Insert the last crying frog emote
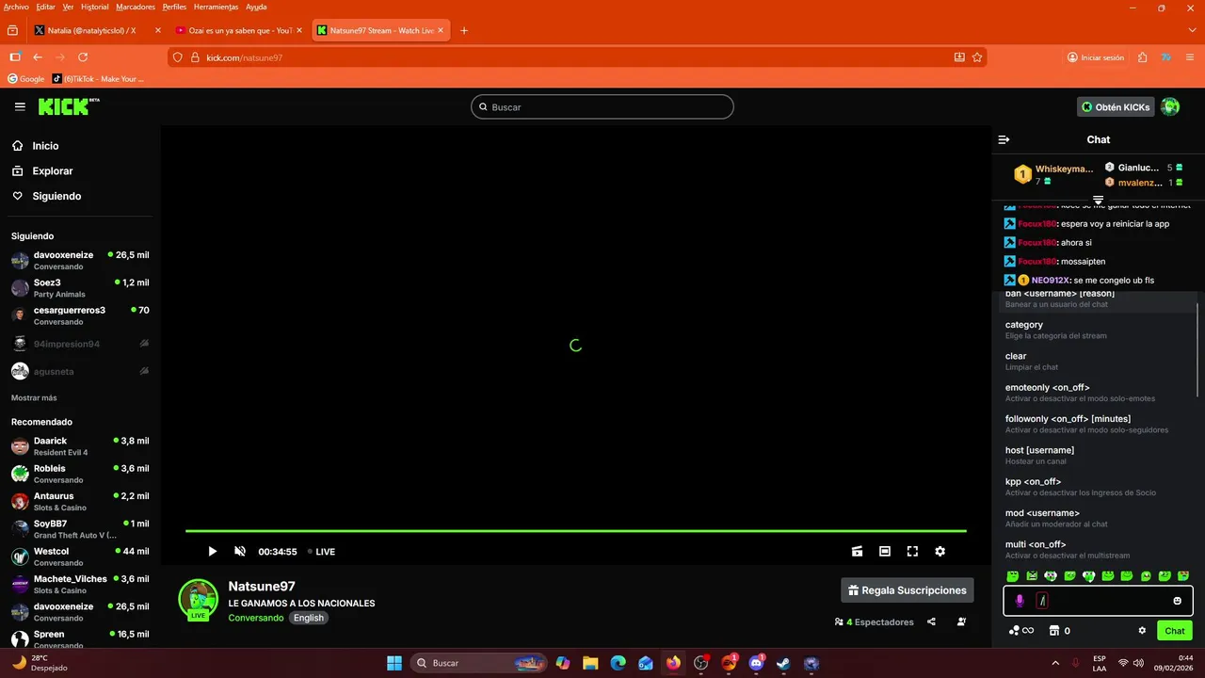Image resolution: width=1205 pixels, height=678 pixels. (x=1183, y=575)
